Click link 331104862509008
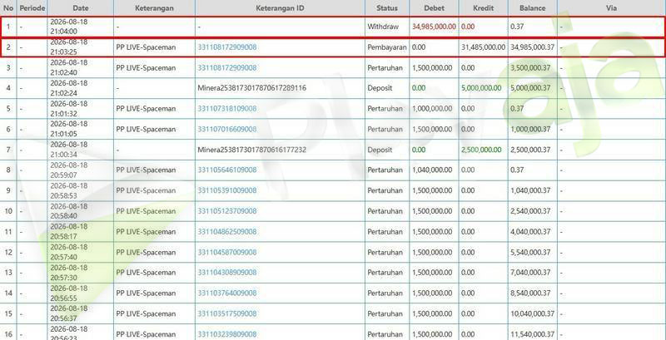The height and width of the screenshot is (340, 666). click(x=226, y=232)
